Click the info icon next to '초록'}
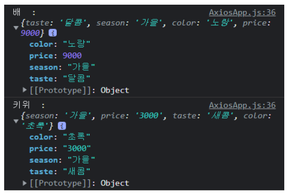Image resolution: width=290 pixels, height=194 pixels. [62, 126]
